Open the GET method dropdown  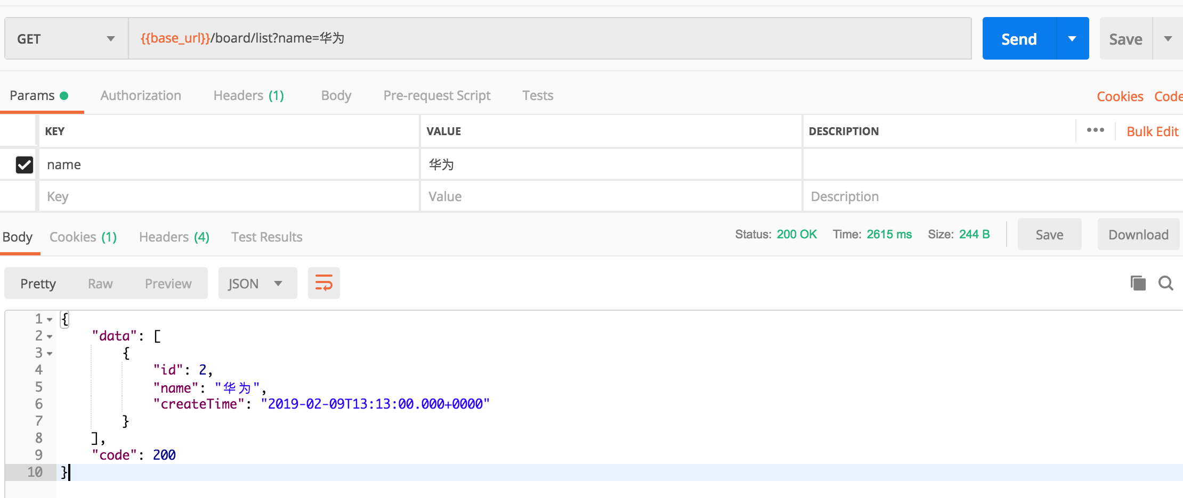(66, 39)
